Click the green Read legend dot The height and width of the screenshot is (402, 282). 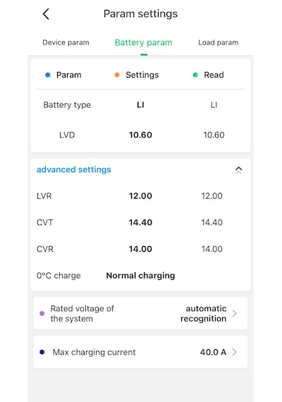coord(195,75)
